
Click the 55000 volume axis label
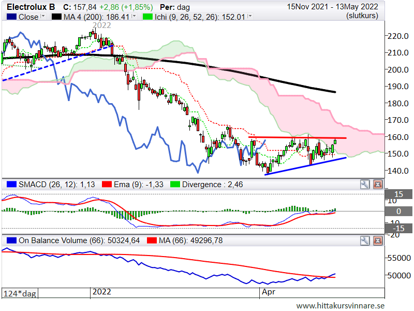399,258
